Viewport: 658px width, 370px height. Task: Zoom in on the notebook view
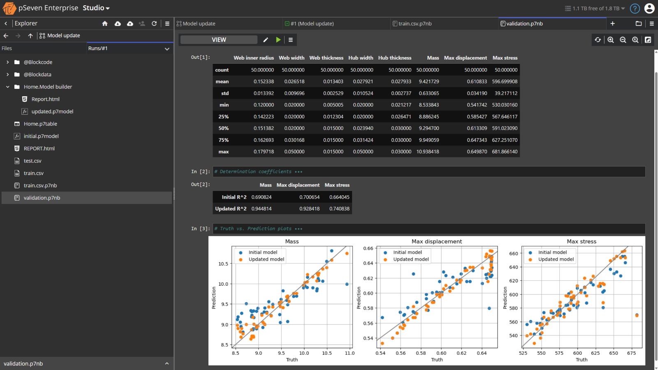(x=610, y=39)
